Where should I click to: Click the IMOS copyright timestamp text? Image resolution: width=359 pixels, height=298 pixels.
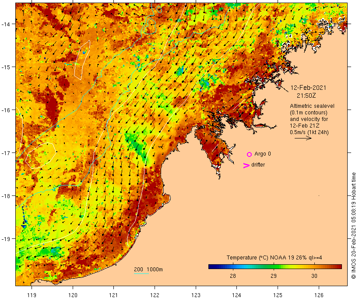tap(353, 226)
